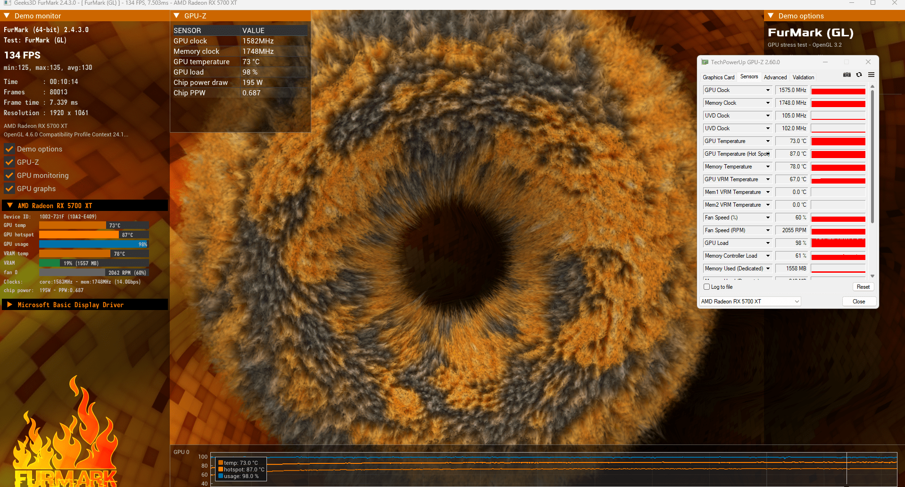The width and height of the screenshot is (905, 487).
Task: Click the GPU-Z app icon in its title bar
Action: click(705, 62)
